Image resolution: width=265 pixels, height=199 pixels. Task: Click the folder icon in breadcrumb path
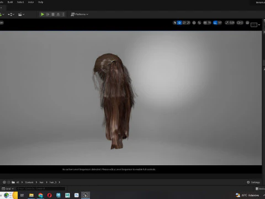coord(13,182)
